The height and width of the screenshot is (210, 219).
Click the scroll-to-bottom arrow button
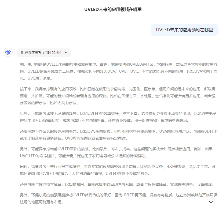[211, 202]
